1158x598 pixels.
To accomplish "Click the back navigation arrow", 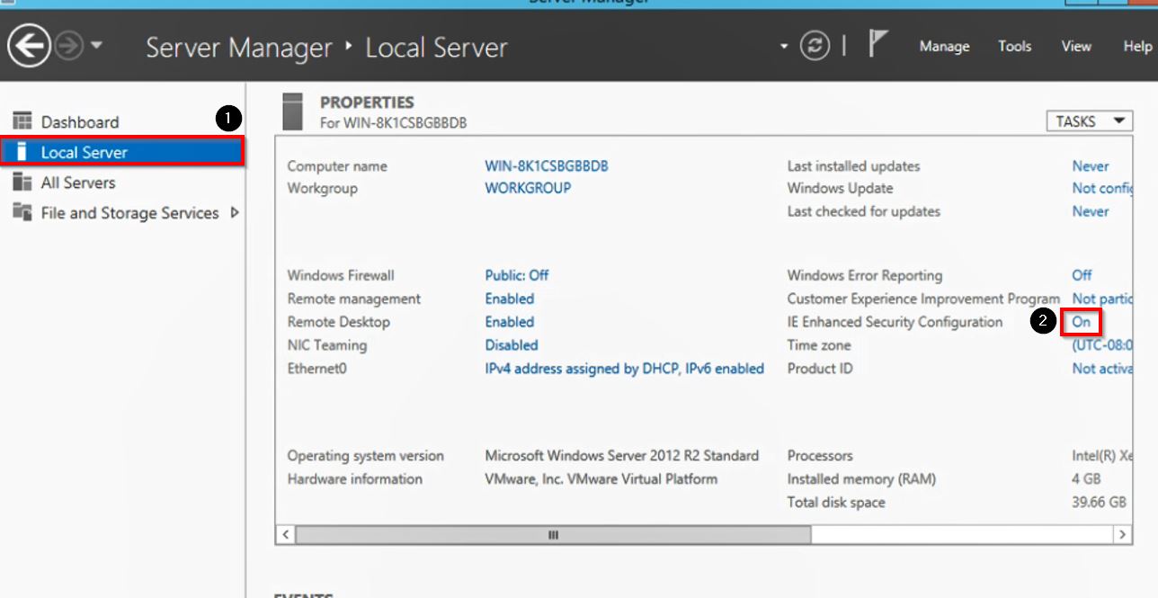I will [29, 46].
